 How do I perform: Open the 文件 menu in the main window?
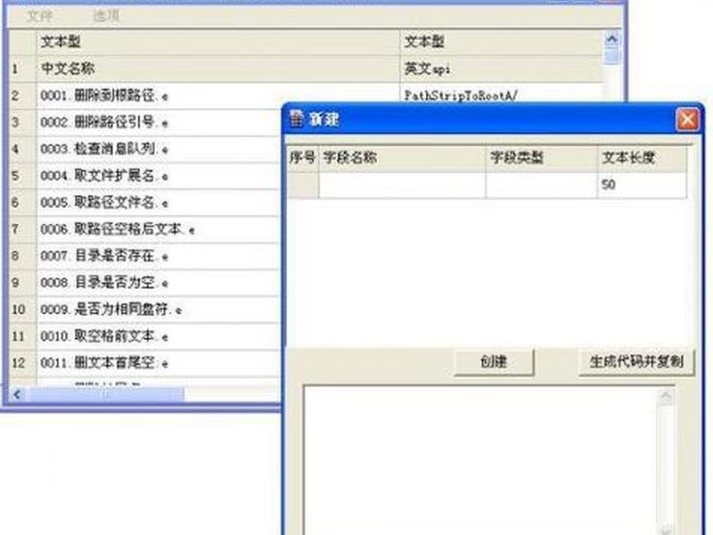coord(39,16)
